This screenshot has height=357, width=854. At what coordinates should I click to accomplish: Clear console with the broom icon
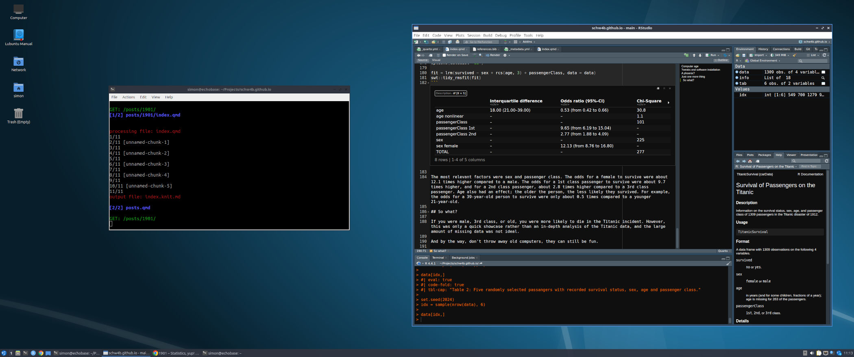point(728,263)
